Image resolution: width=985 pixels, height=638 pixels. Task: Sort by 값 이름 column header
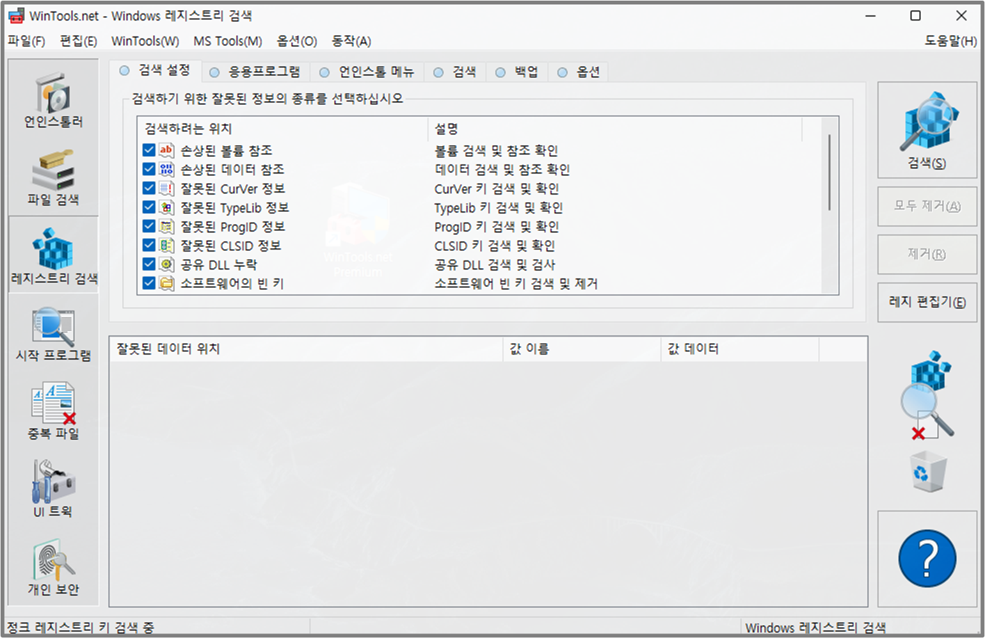click(582, 349)
